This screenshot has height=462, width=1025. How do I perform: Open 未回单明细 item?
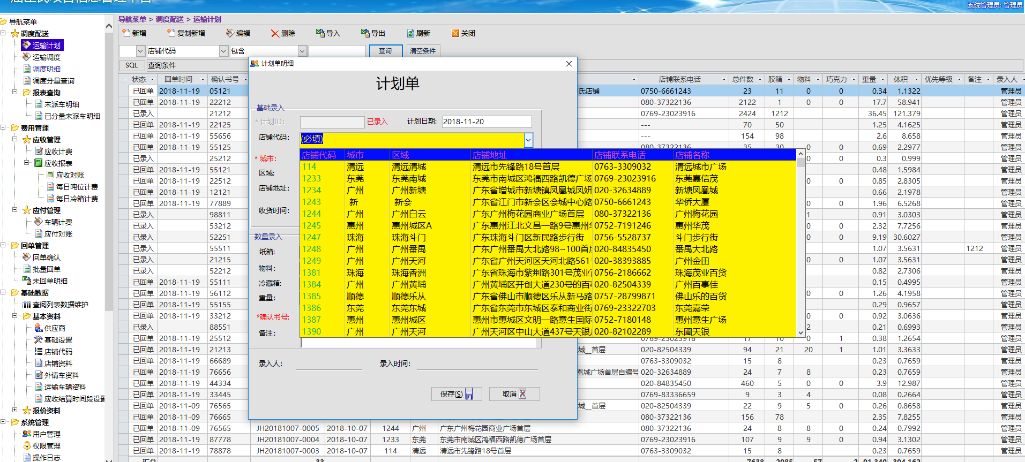(50, 281)
